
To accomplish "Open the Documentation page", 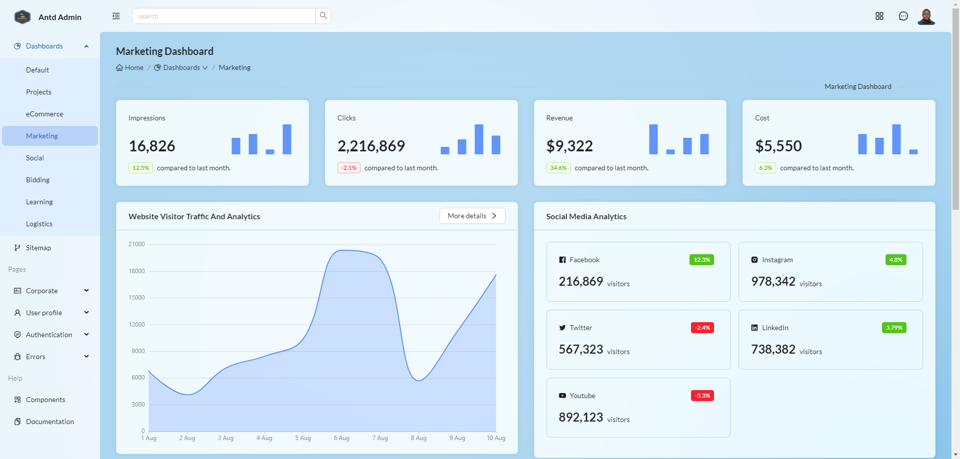I will pyautogui.click(x=50, y=422).
